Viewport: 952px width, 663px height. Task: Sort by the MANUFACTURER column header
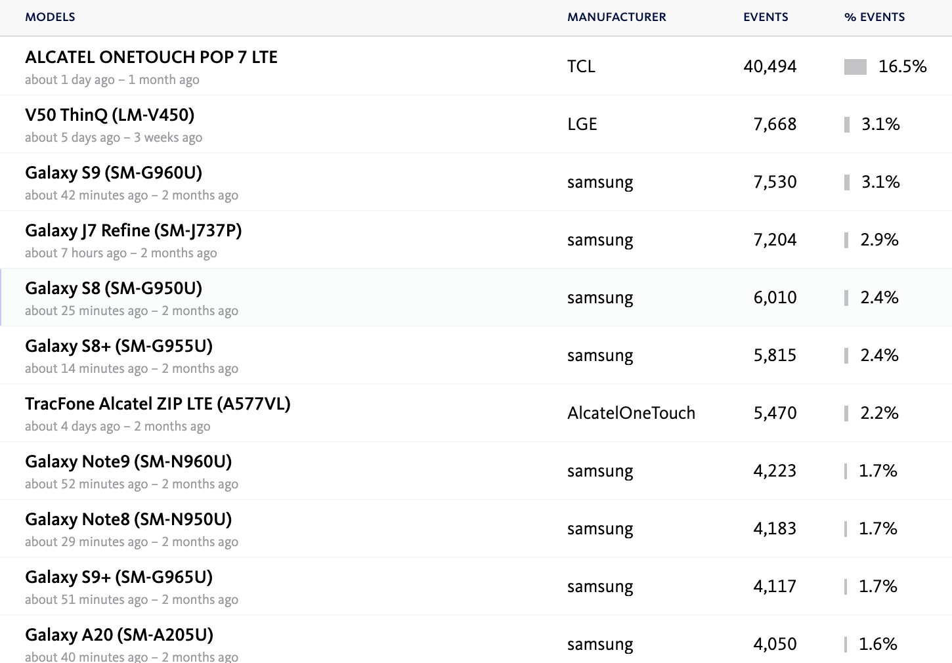[x=617, y=17]
